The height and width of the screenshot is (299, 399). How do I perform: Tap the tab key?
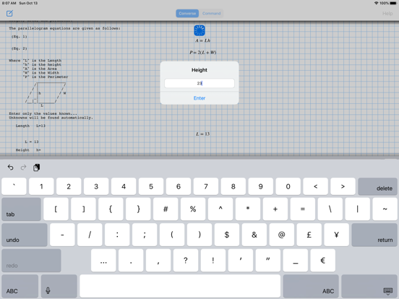(x=22, y=209)
